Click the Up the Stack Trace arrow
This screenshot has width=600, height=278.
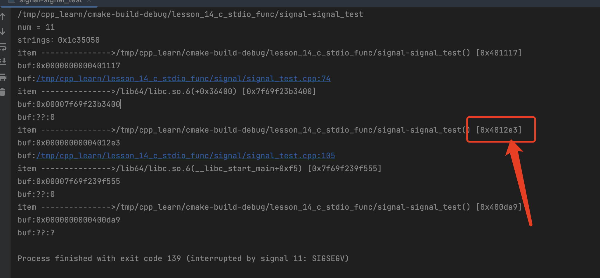[3, 16]
